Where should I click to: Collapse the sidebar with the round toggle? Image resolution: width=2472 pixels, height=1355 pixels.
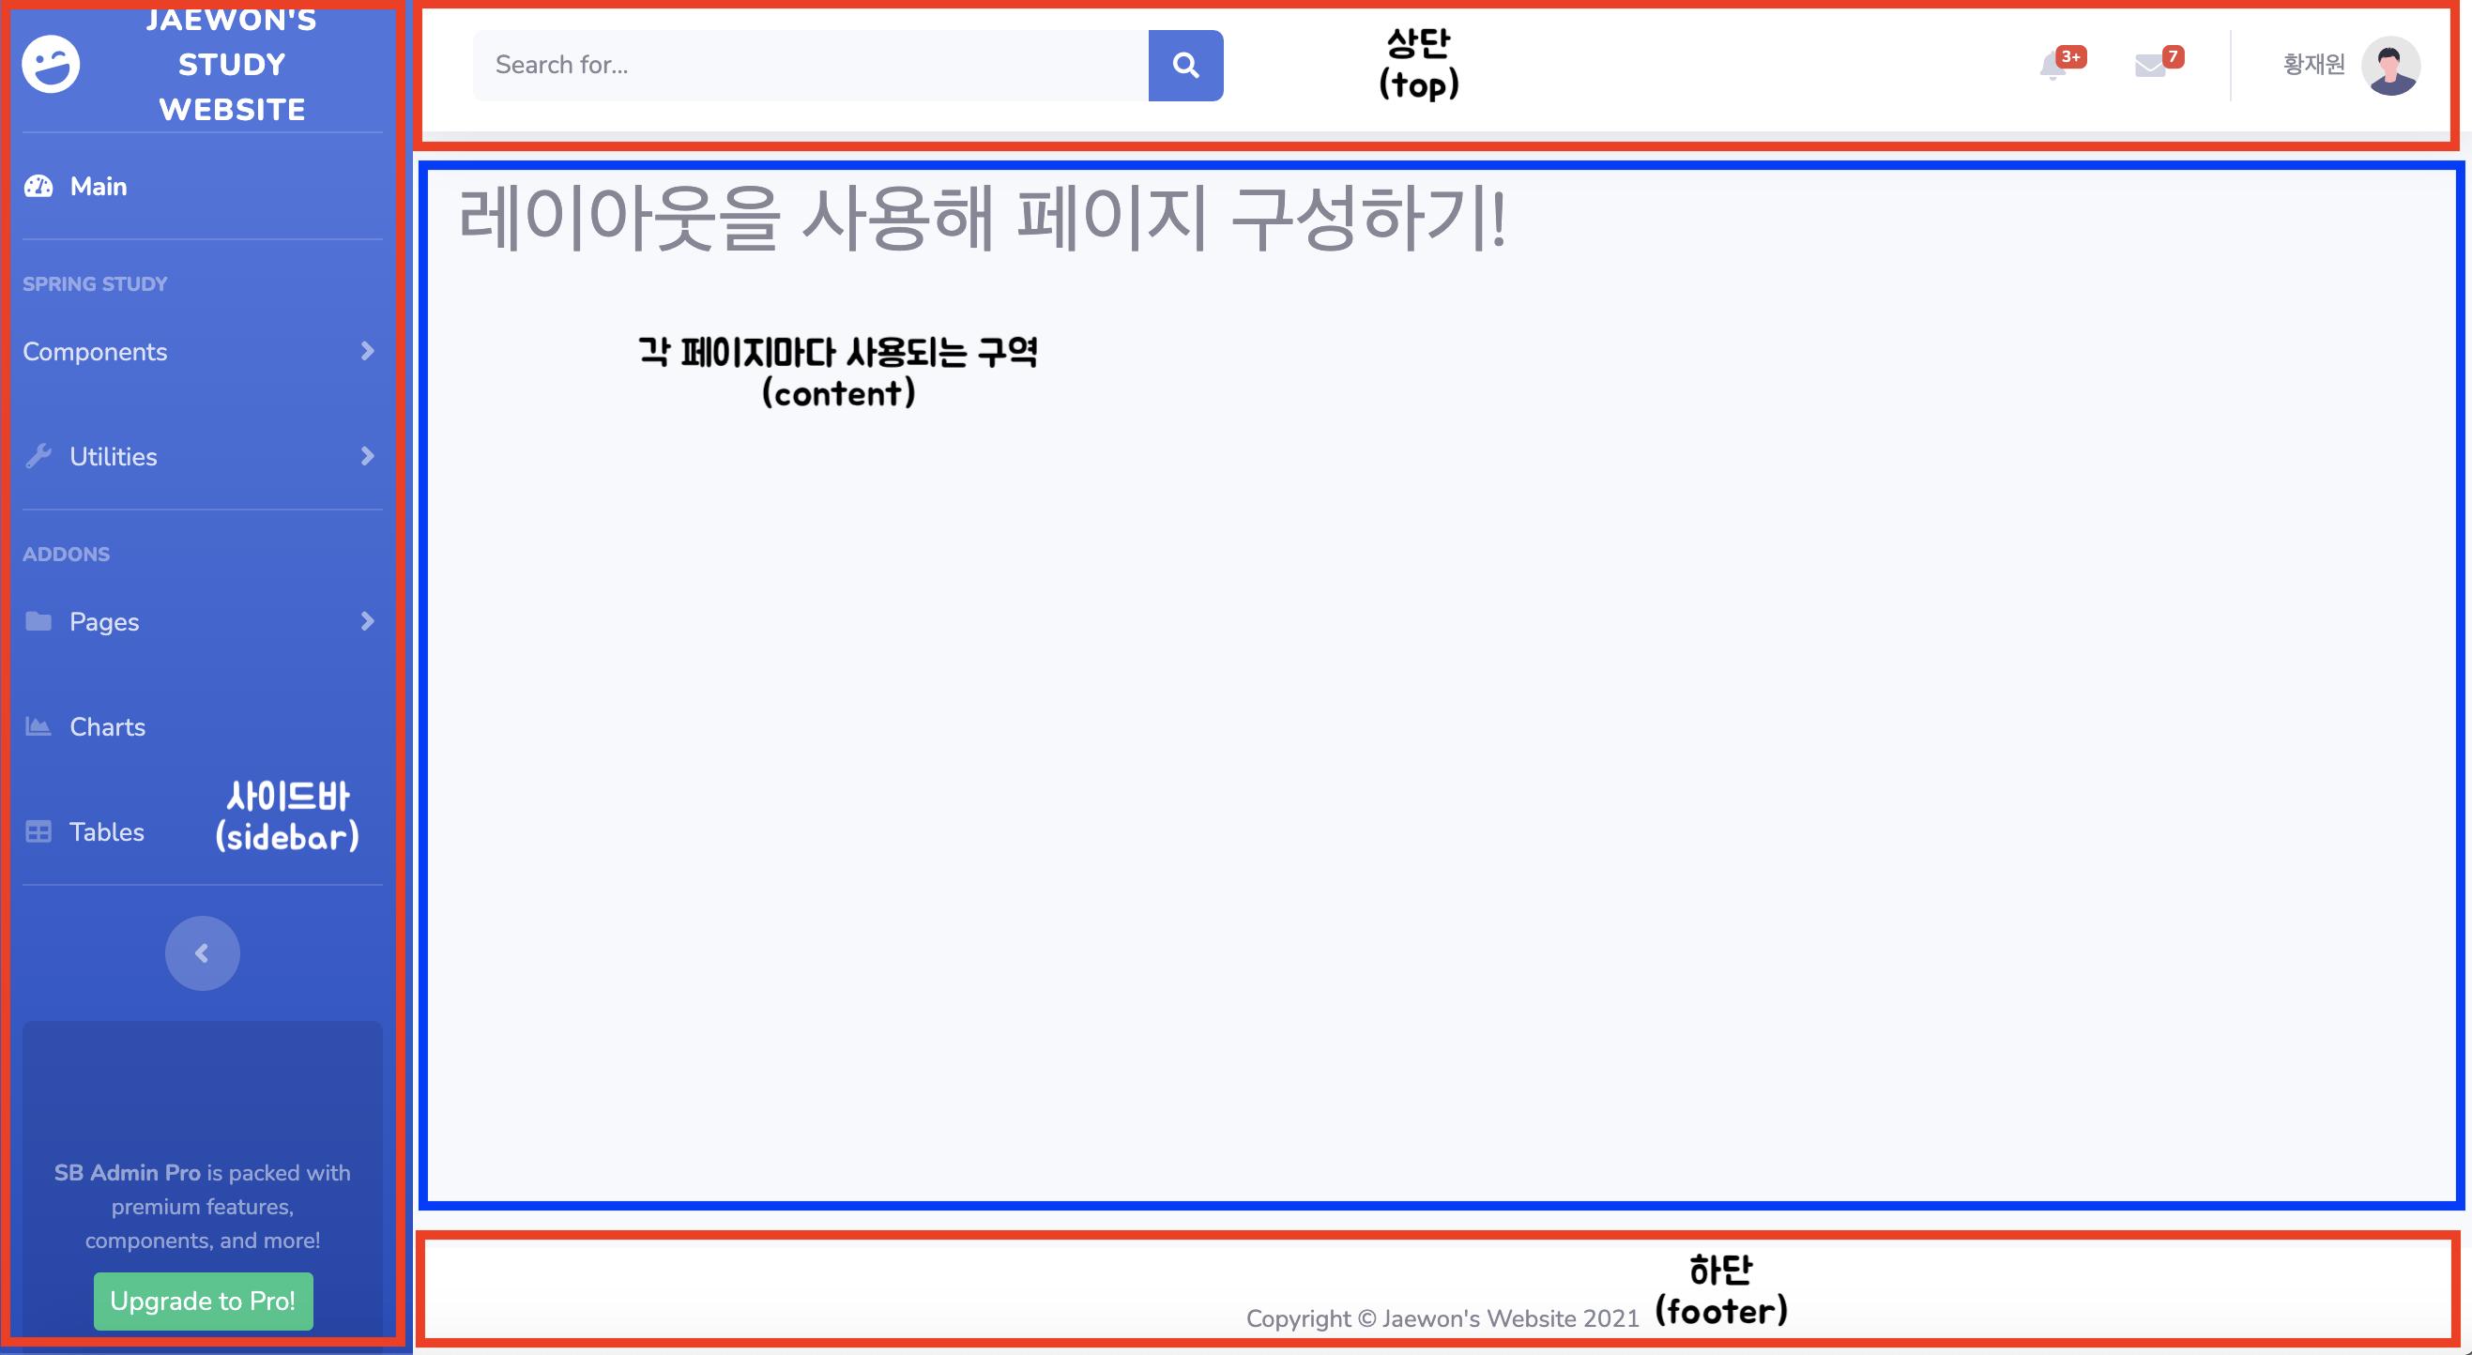pyautogui.click(x=203, y=953)
